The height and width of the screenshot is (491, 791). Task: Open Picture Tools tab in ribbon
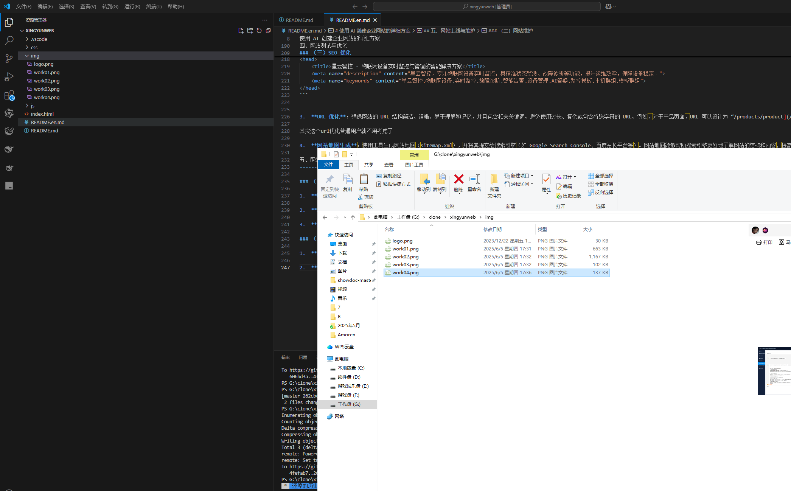(414, 165)
